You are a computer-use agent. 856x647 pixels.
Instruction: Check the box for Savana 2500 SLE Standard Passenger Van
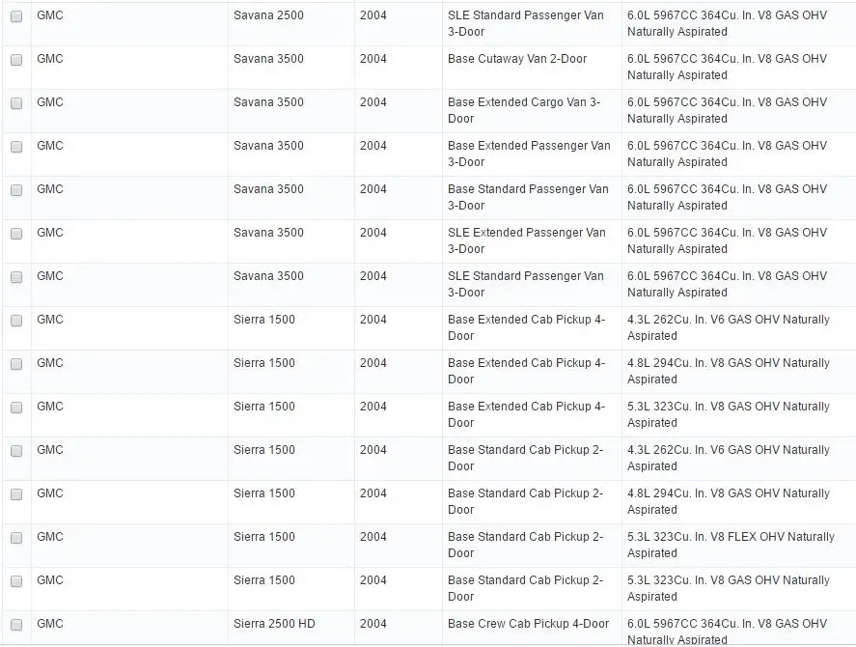[16, 16]
